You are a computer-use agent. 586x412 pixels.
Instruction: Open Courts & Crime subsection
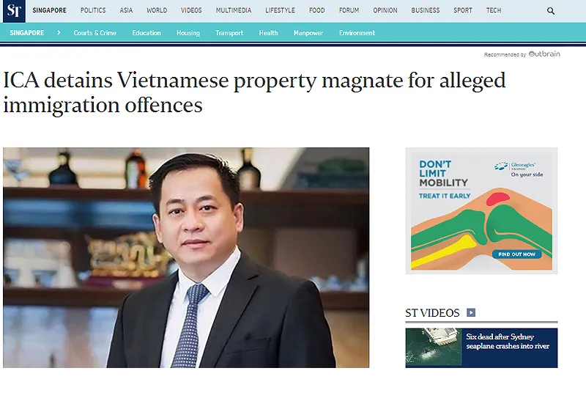[95, 33]
